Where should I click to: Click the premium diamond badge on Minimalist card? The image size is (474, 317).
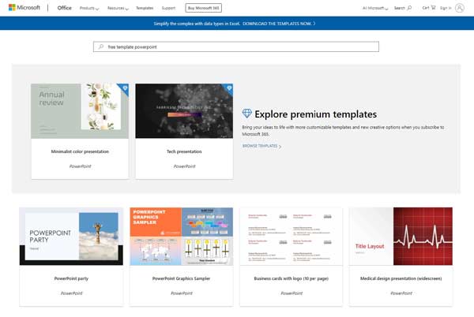(x=125, y=88)
